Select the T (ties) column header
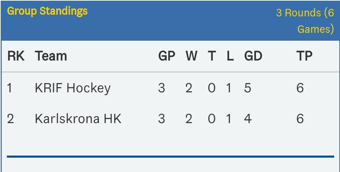This screenshot has height=172, width=340. (212, 56)
